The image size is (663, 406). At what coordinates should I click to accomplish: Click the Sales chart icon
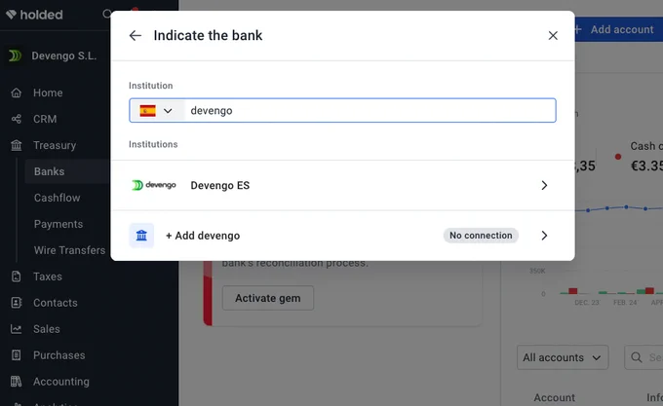(16, 329)
